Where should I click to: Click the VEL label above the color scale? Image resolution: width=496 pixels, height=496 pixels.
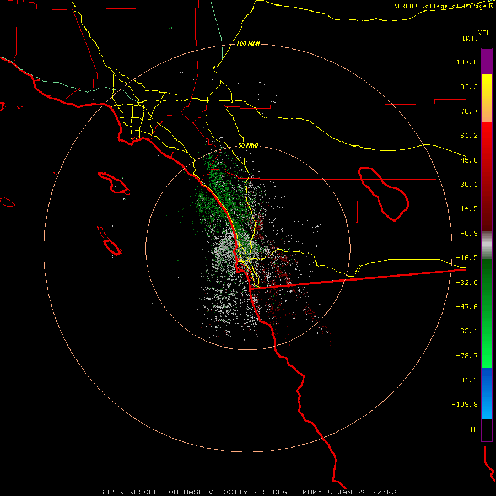pos(484,33)
